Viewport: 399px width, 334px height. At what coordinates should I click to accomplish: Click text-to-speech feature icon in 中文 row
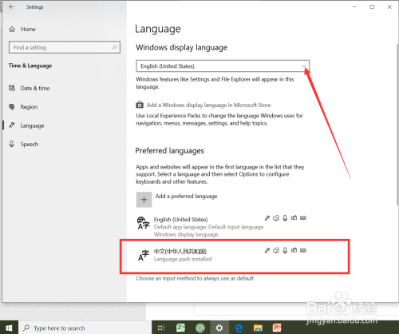tap(276, 250)
